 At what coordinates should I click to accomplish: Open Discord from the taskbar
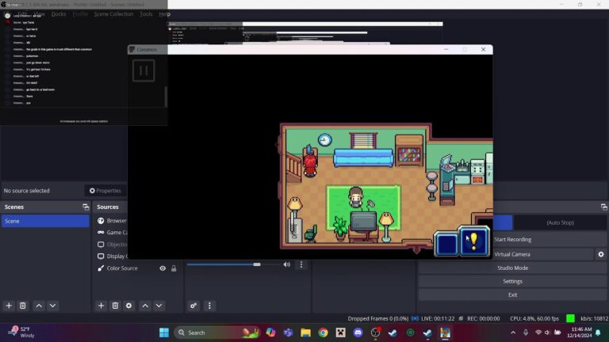[358, 332]
